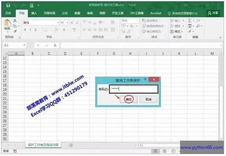The height and width of the screenshot is (156, 226).
Task: Click the password input field
Action: click(134, 89)
